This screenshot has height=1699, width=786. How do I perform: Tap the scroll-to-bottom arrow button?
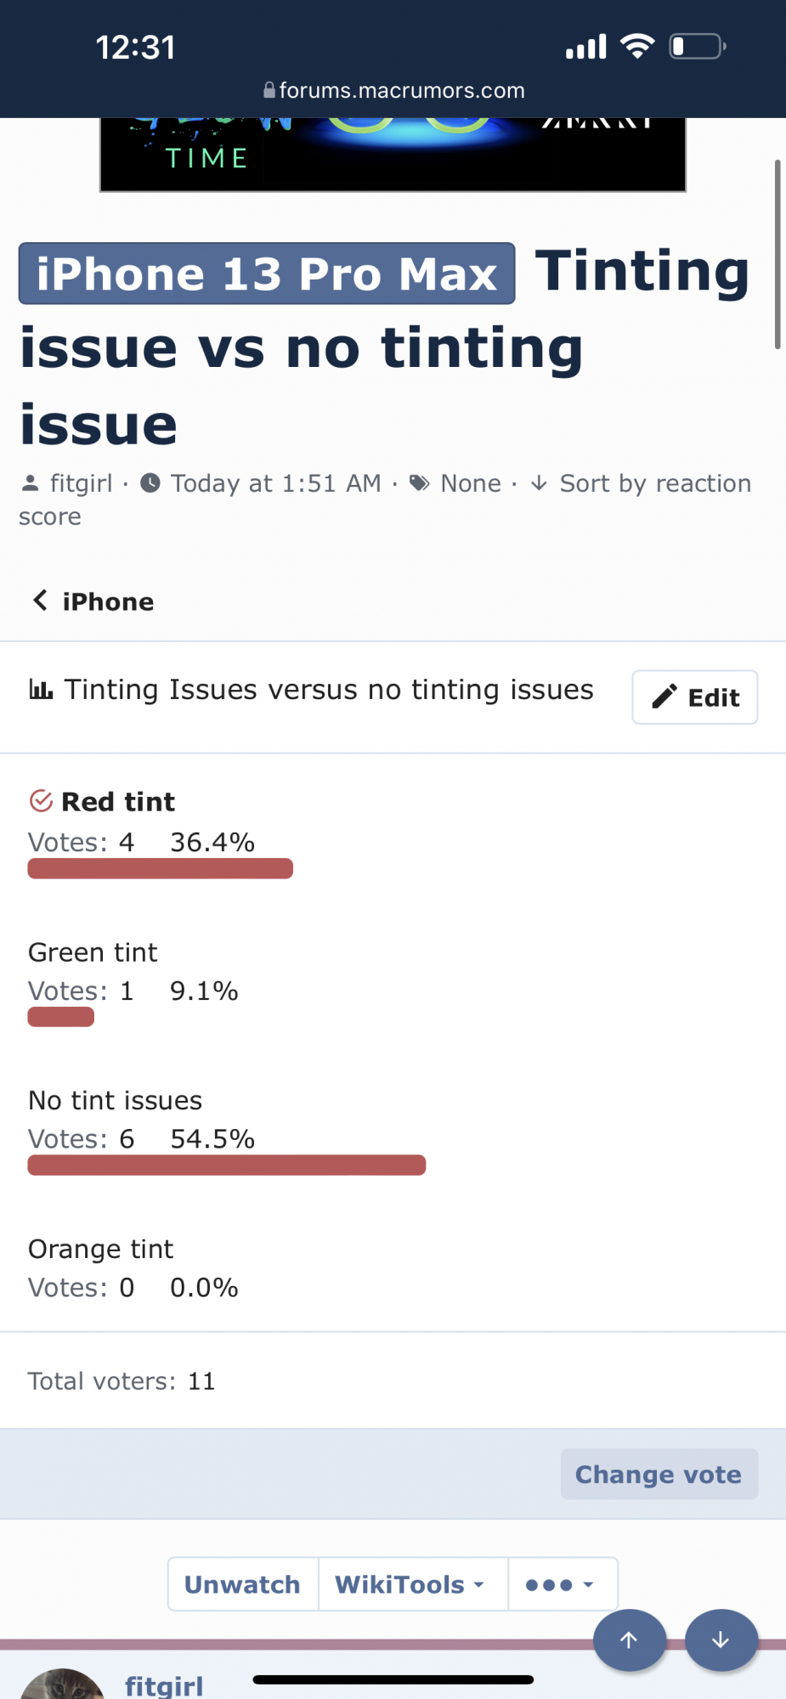pos(721,1640)
